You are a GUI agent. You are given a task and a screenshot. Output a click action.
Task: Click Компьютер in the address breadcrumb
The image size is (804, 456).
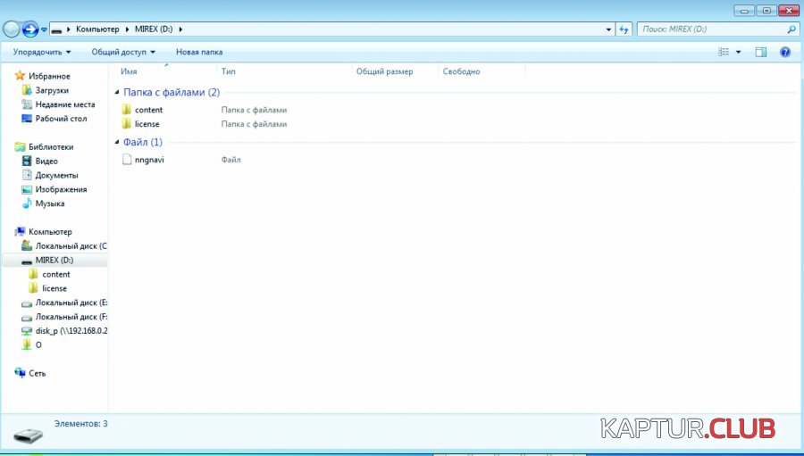point(97,29)
